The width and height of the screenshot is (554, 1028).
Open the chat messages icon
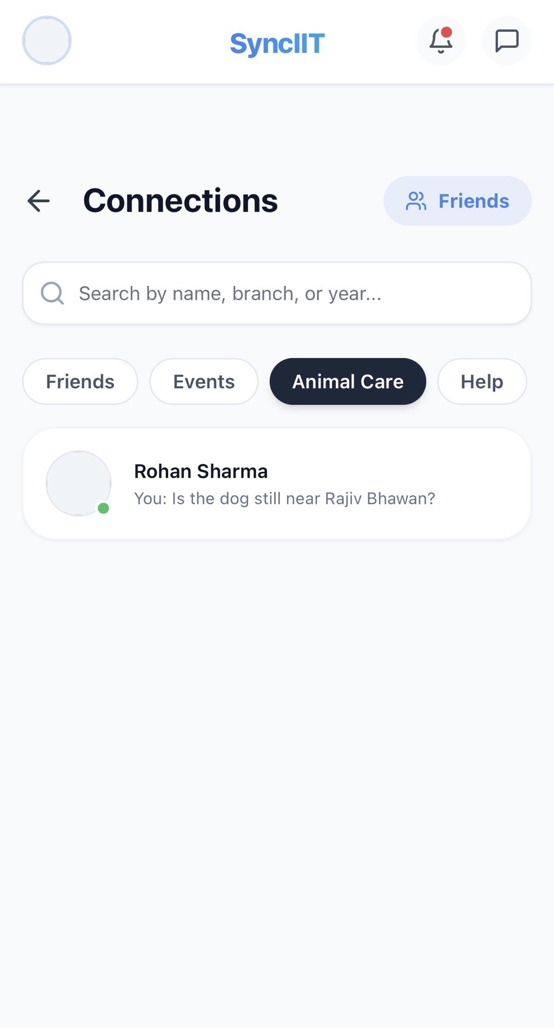click(x=506, y=41)
